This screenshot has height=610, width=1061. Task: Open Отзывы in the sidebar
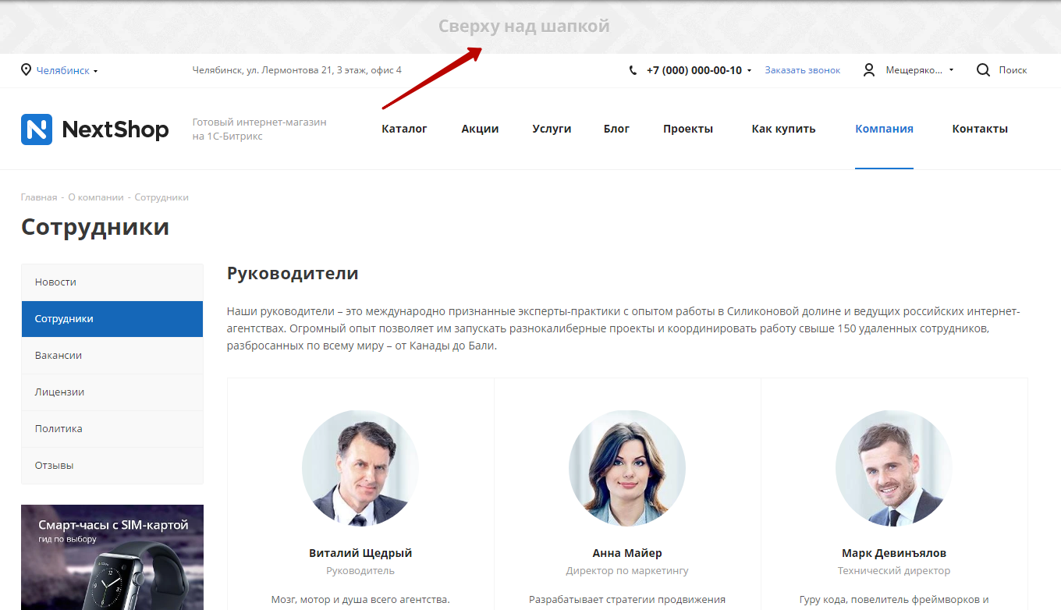(112, 466)
